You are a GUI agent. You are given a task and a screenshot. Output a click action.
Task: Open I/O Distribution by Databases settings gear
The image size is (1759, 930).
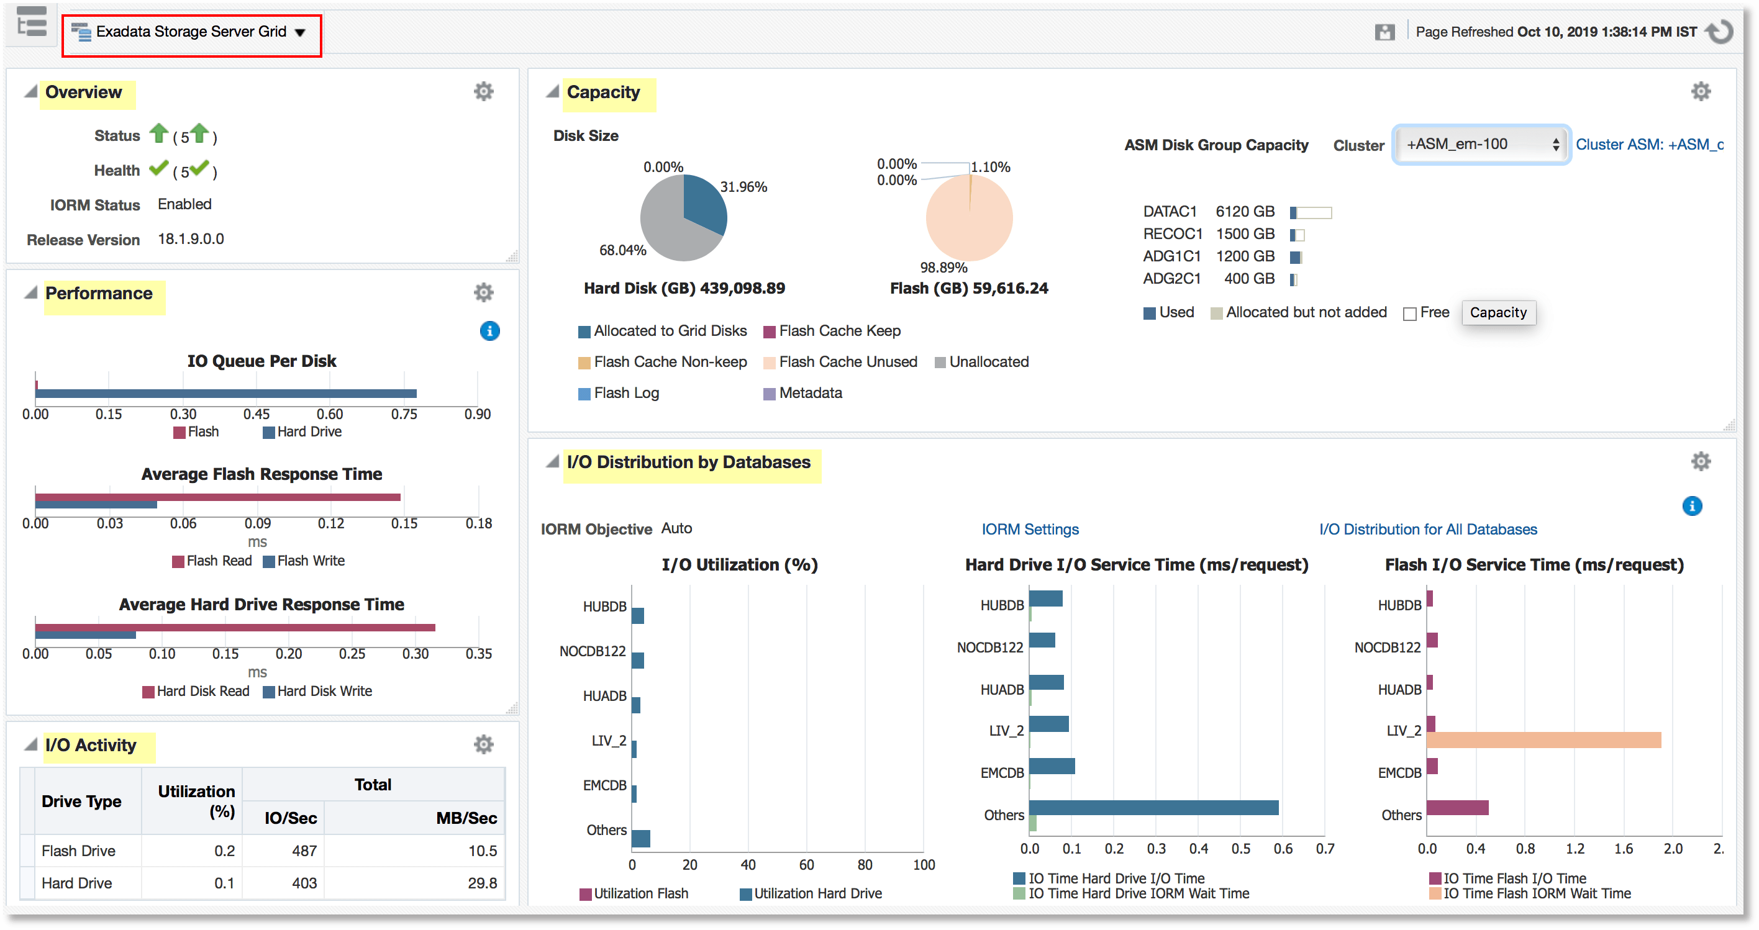click(x=1701, y=461)
